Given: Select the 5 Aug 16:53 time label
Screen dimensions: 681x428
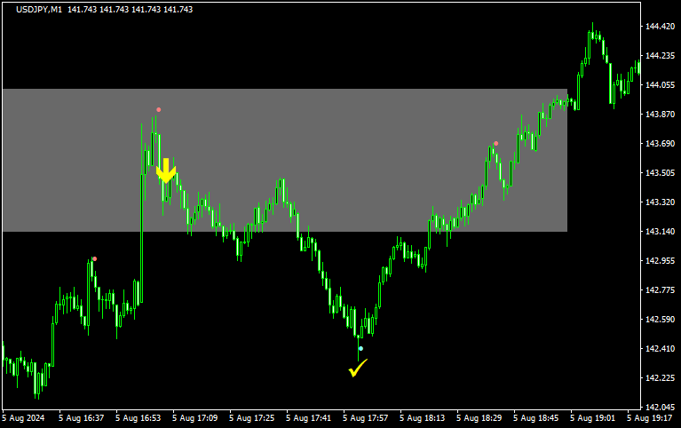Looking at the screenshot, I should coord(139,417).
